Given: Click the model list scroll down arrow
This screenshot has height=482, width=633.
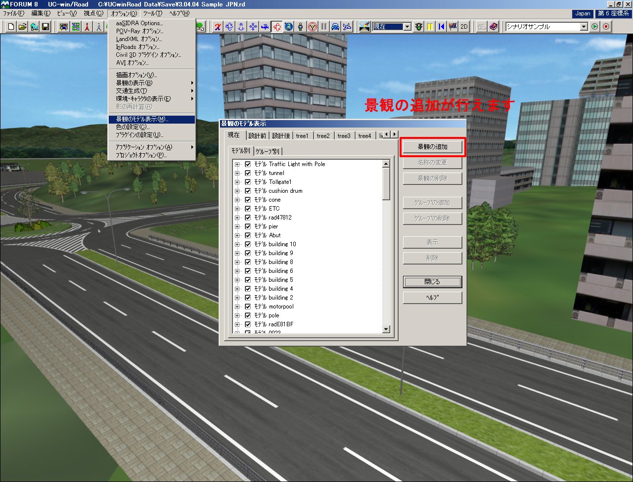Looking at the screenshot, I should click(386, 329).
